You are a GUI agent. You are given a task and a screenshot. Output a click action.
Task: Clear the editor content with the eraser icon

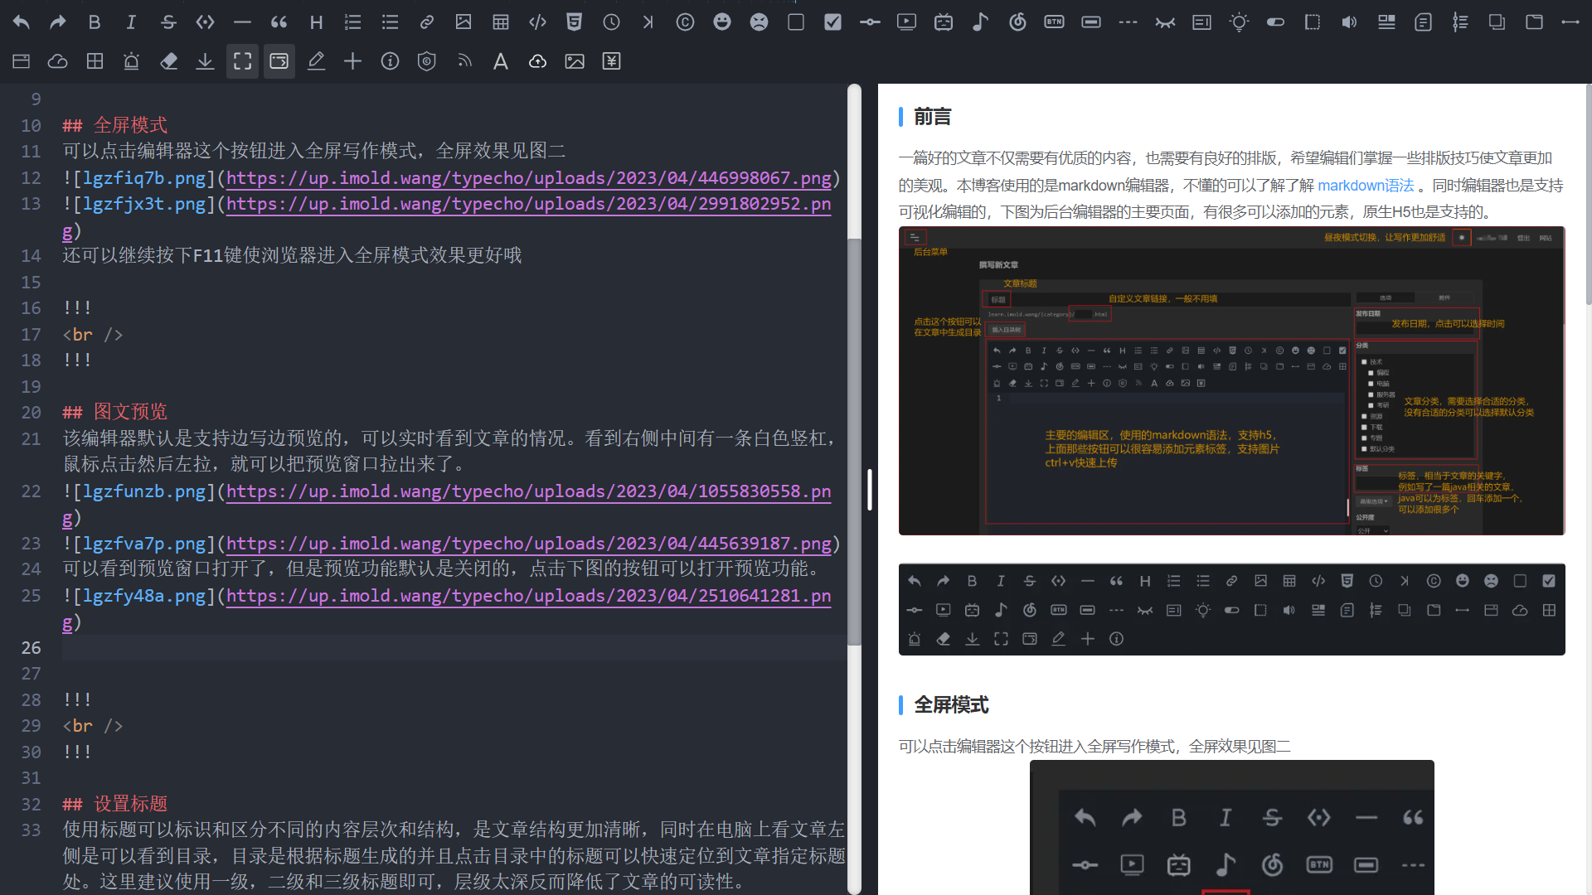pos(168,60)
